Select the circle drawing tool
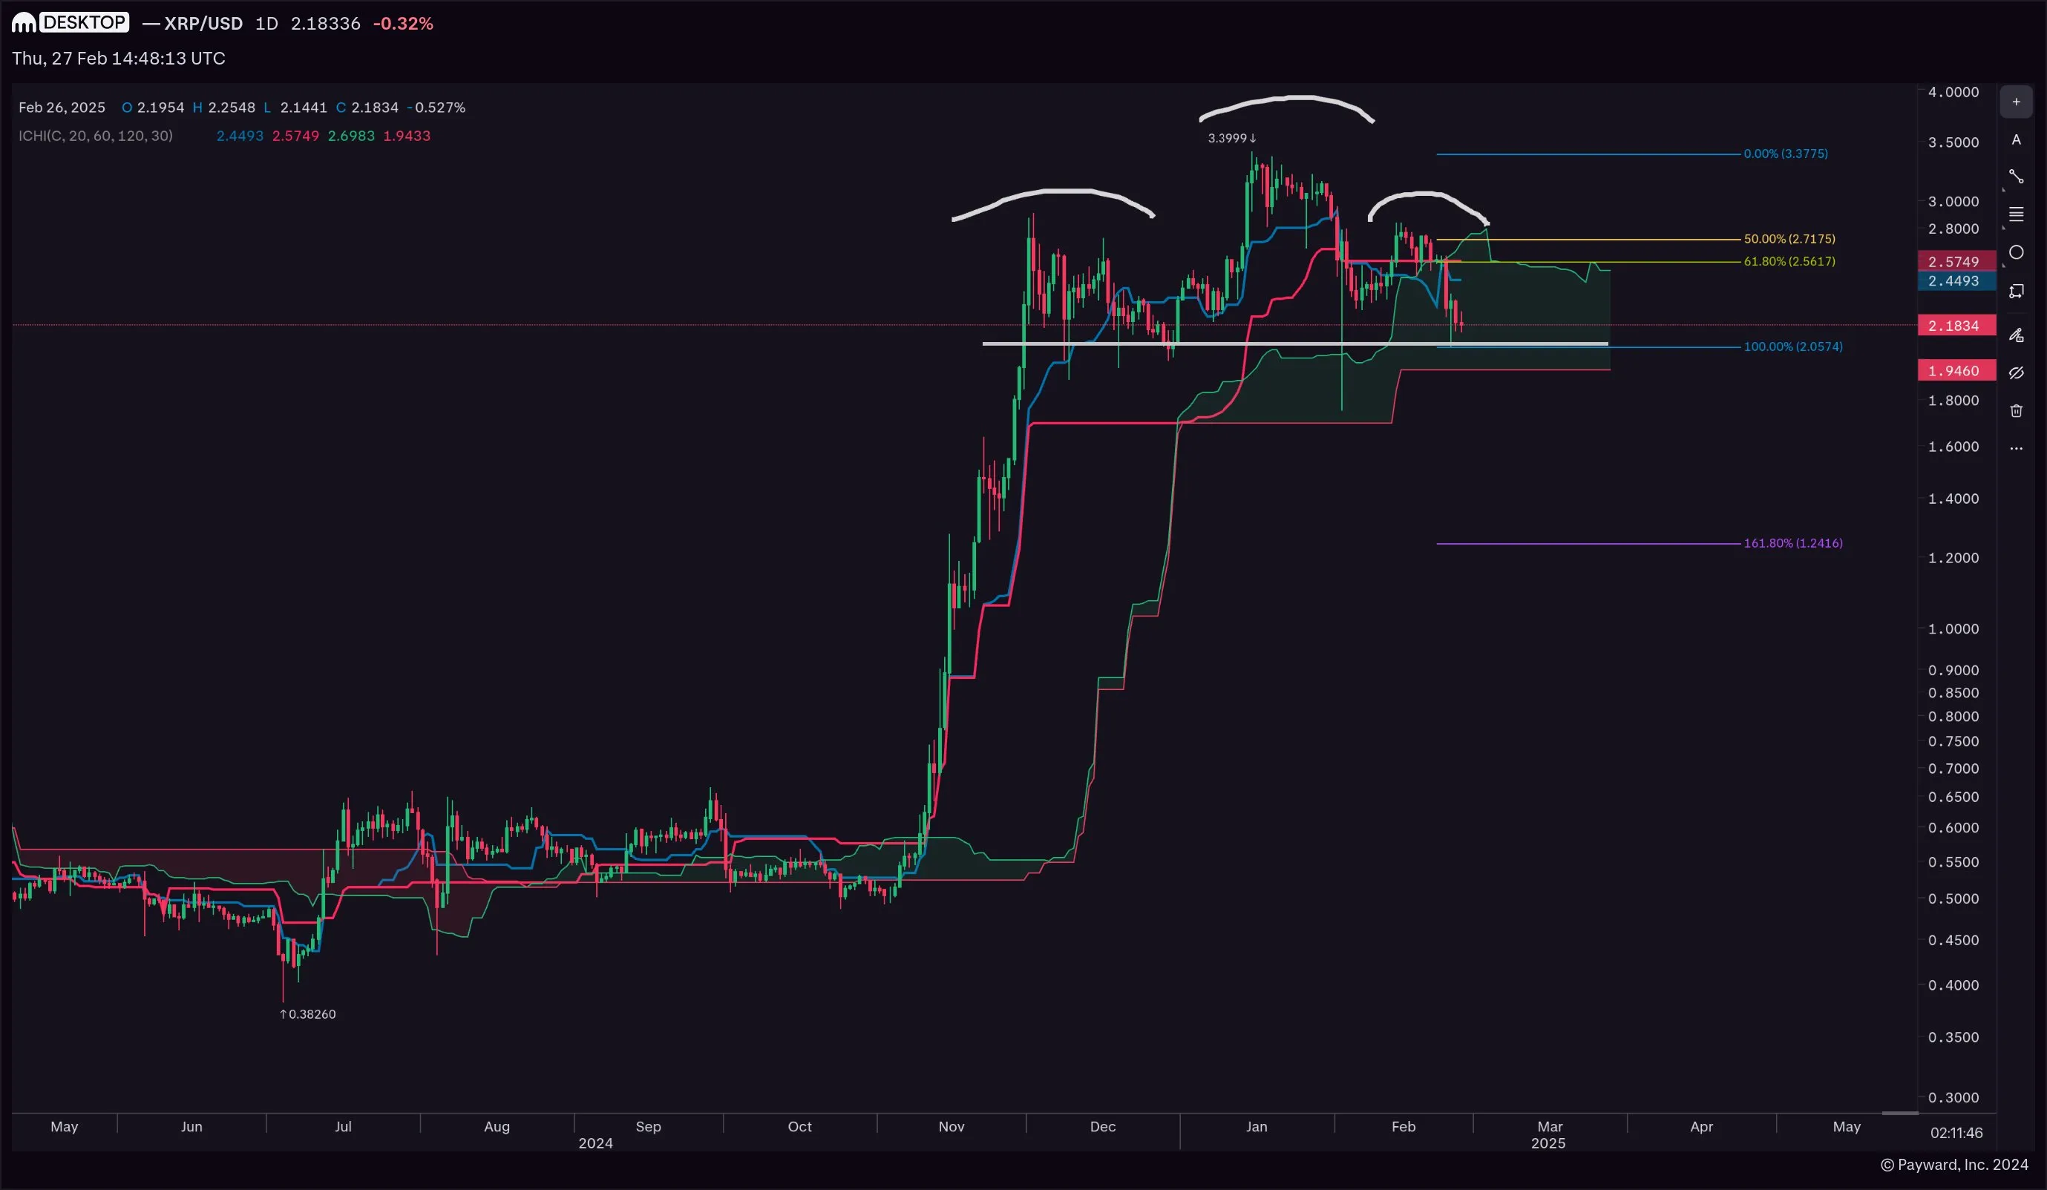 click(2017, 252)
